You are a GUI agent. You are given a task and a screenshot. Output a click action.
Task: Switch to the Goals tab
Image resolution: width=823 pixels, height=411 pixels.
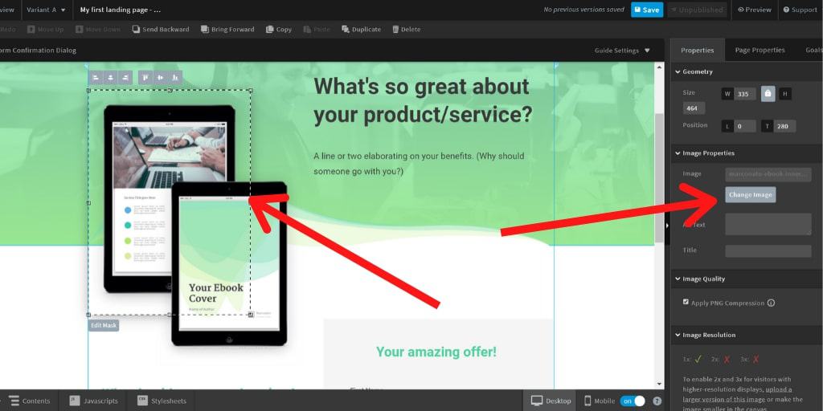(x=813, y=51)
